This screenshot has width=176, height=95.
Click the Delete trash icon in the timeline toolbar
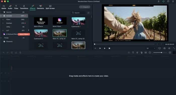coord(12,53)
